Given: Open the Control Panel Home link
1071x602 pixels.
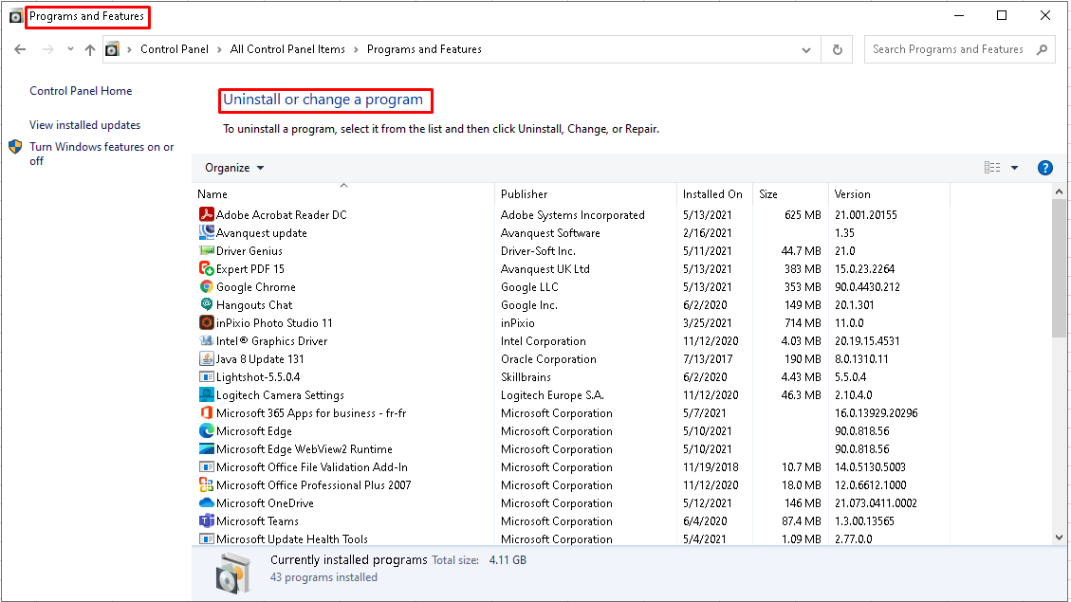Looking at the screenshot, I should 81,91.
